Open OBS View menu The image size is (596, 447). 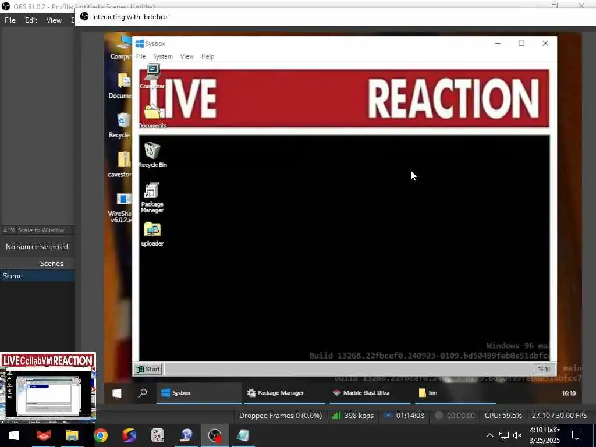pyautogui.click(x=54, y=20)
